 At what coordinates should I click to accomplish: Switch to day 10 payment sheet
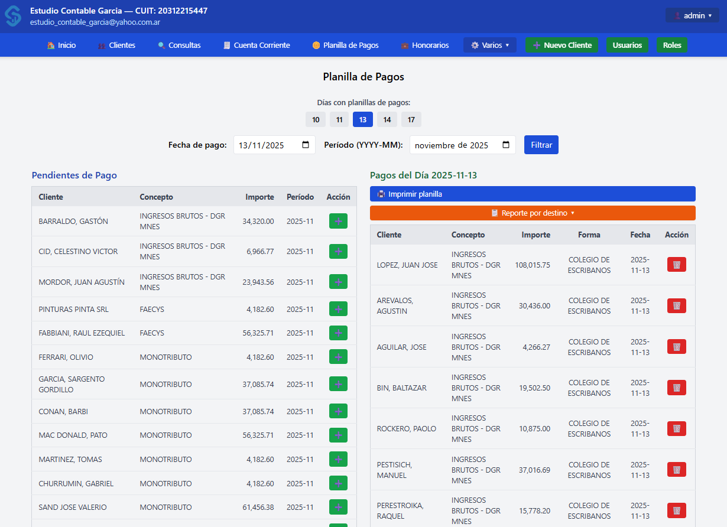[316, 120]
